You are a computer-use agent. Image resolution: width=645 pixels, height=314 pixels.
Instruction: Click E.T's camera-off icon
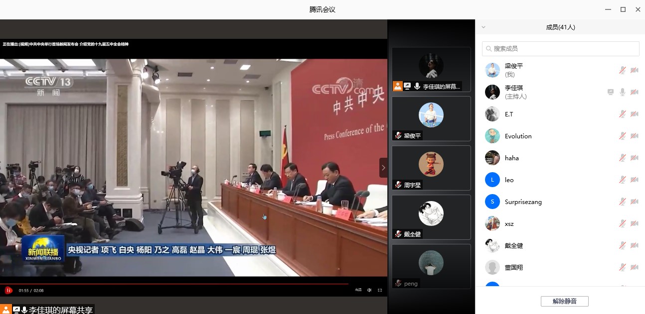(635, 114)
